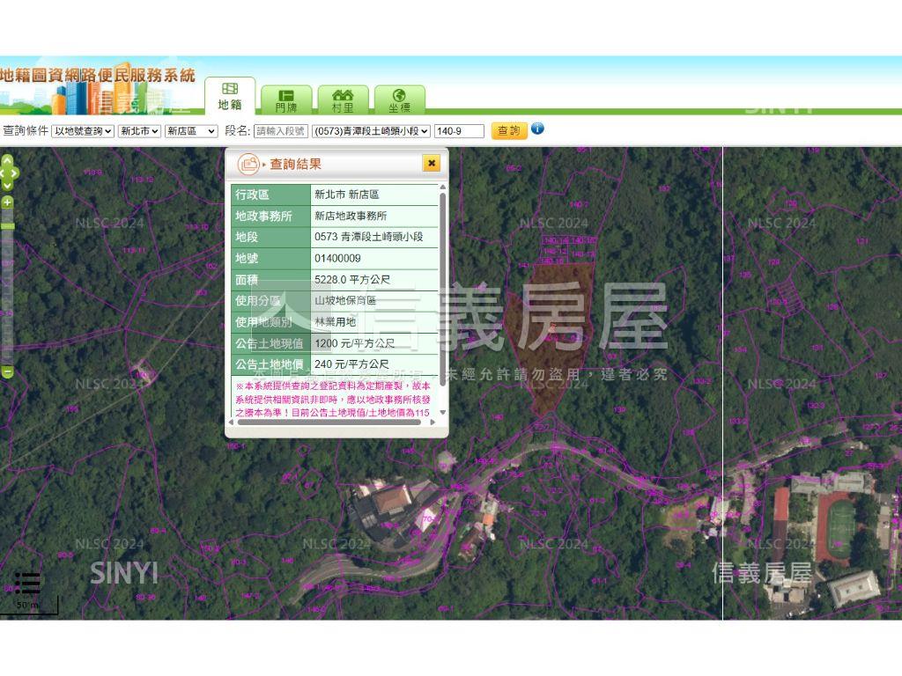The height and width of the screenshot is (676, 902).
Task: Click the horizontal scroll right arrow in results
Action: 433,422
